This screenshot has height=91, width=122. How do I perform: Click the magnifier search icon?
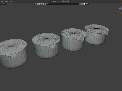click(48, 4)
